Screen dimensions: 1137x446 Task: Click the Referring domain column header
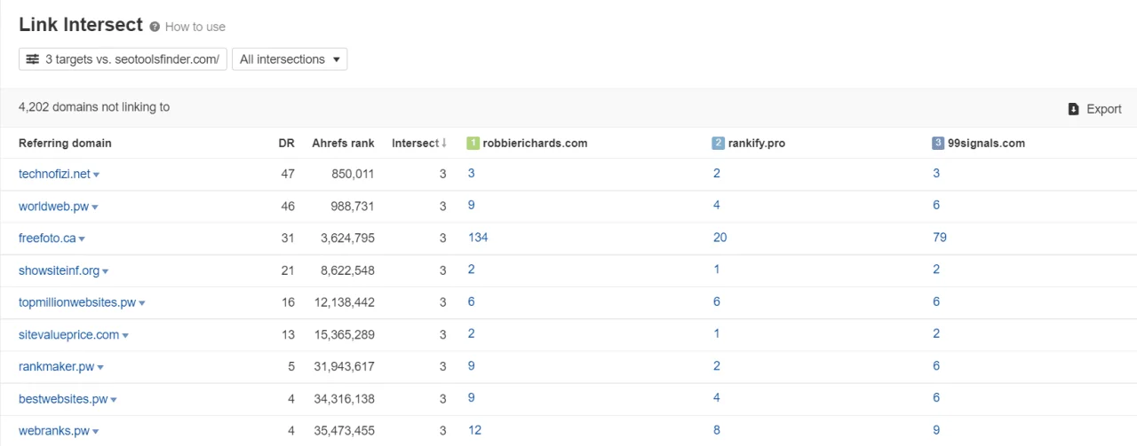[65, 143]
